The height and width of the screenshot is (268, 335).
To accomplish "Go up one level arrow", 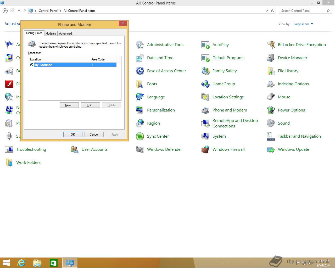I will (25, 11).
